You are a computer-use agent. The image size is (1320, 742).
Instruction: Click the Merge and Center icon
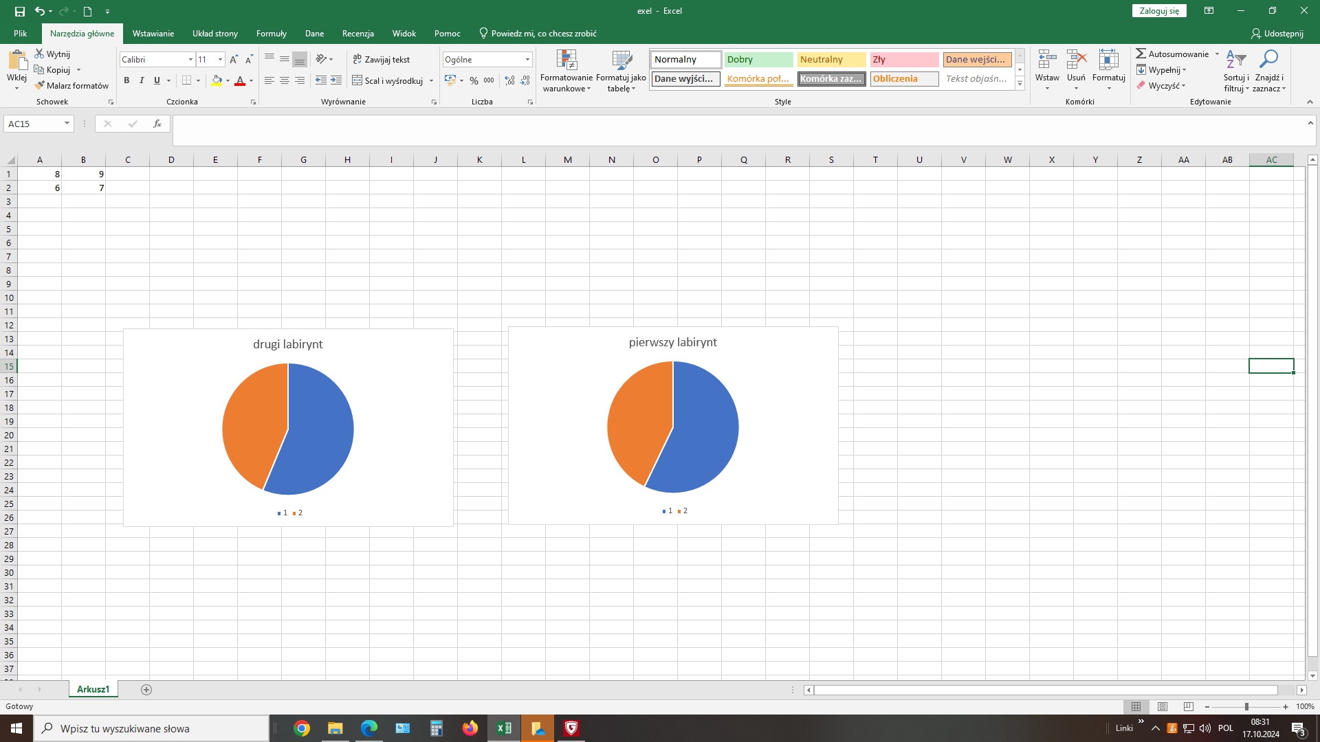(x=357, y=81)
